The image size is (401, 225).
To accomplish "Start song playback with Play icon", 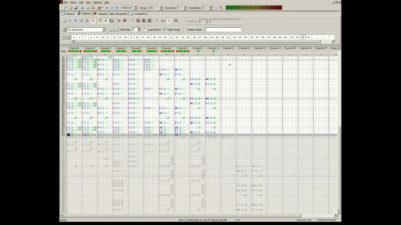I will pyautogui.click(x=117, y=8).
